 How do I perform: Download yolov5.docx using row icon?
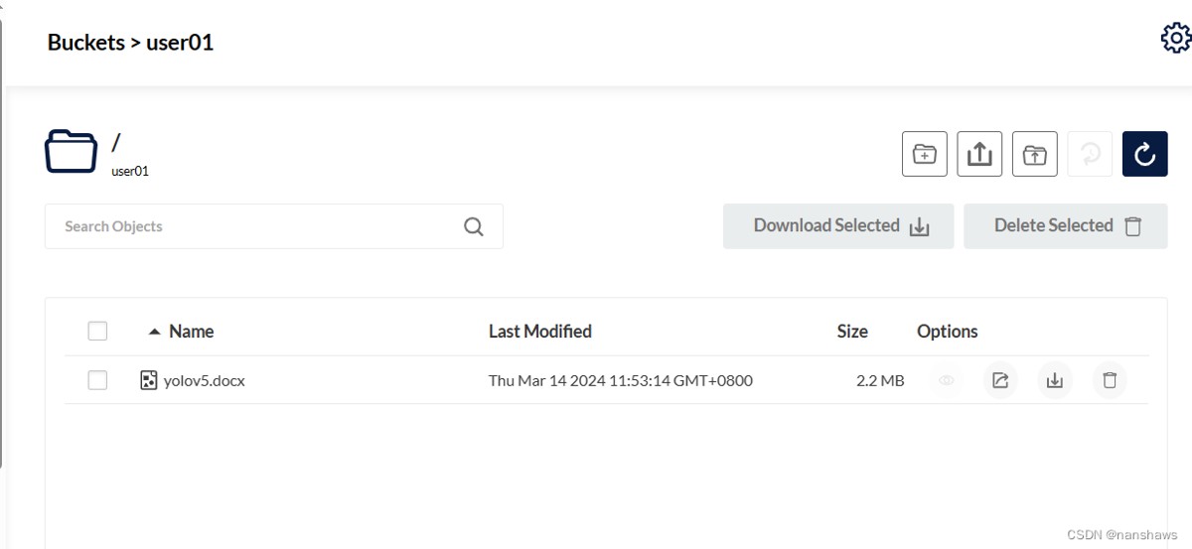click(x=1055, y=380)
